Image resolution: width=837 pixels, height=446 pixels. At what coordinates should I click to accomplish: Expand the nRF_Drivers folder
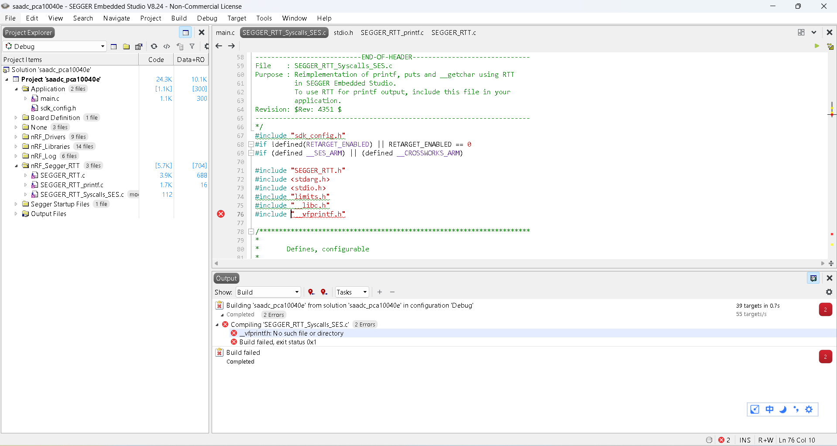click(x=16, y=137)
